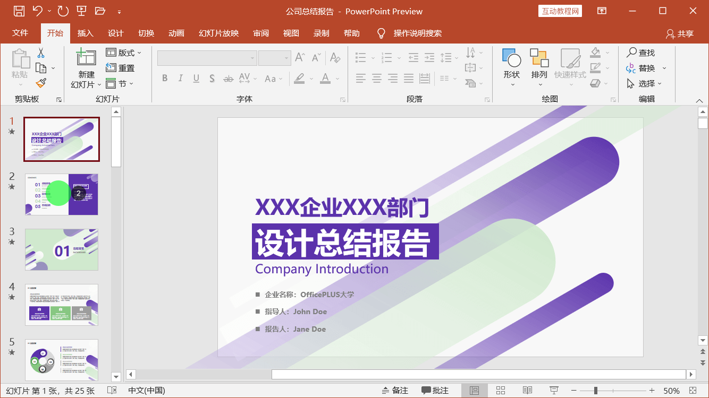Viewport: 709px width, 398px height.
Task: Select slide 5 thumbnail
Action: [62, 360]
